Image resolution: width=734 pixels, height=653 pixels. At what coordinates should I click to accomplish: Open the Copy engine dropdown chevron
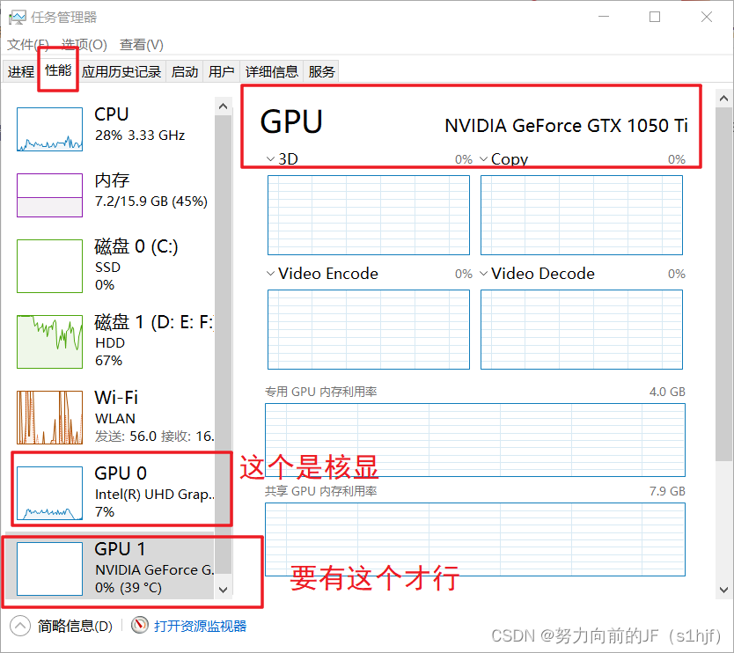coord(483,159)
